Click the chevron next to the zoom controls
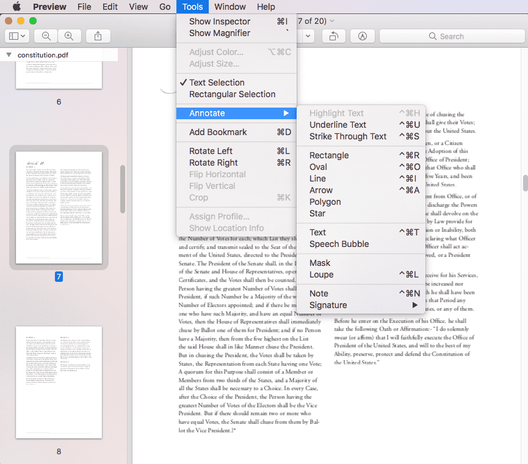This screenshot has width=528, height=464. [308, 36]
